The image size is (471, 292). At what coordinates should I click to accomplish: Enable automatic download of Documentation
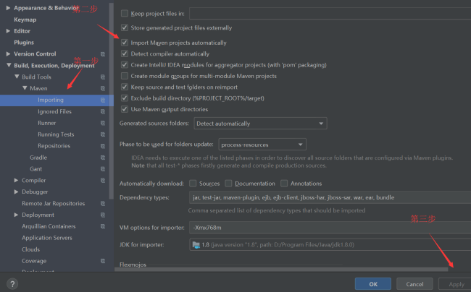[x=230, y=184]
